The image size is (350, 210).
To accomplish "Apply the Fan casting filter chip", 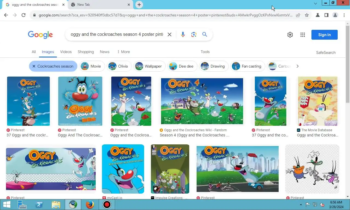I will [248, 66].
